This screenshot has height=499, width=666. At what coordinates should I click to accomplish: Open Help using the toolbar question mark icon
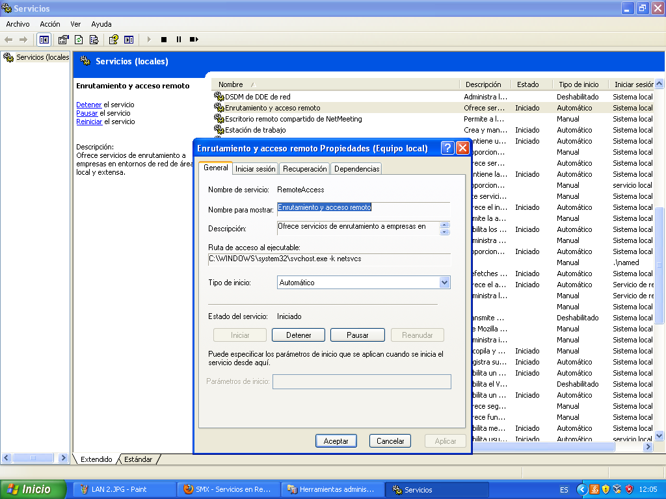coord(114,40)
